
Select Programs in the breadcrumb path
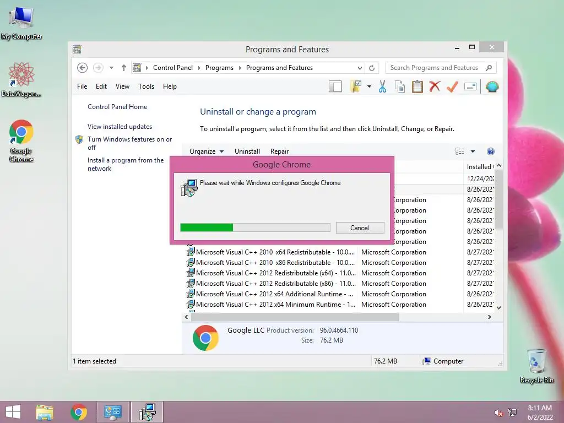point(219,68)
